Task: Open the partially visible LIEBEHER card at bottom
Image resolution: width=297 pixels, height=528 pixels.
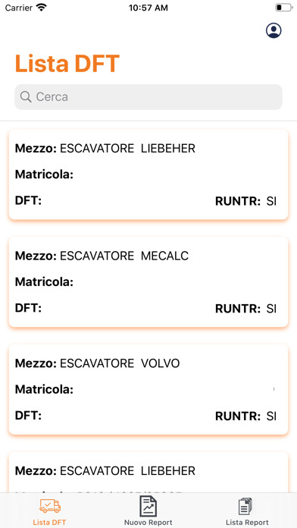Action: [x=148, y=473]
